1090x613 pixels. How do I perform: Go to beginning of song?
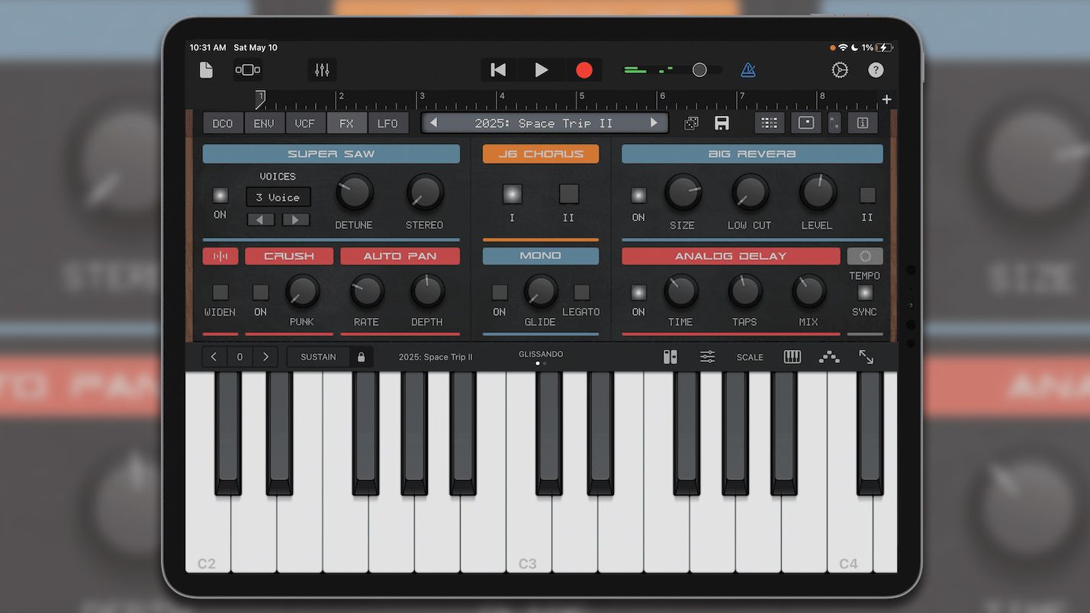coord(498,70)
